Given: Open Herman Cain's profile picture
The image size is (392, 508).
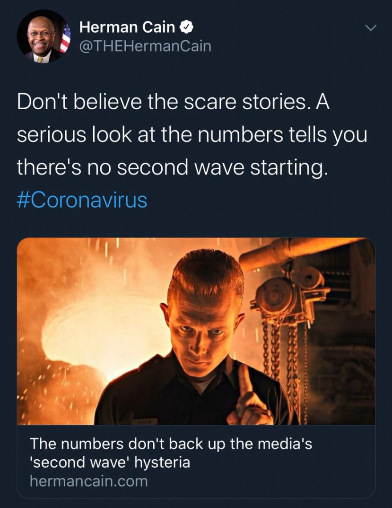Looking at the screenshot, I should click(44, 36).
